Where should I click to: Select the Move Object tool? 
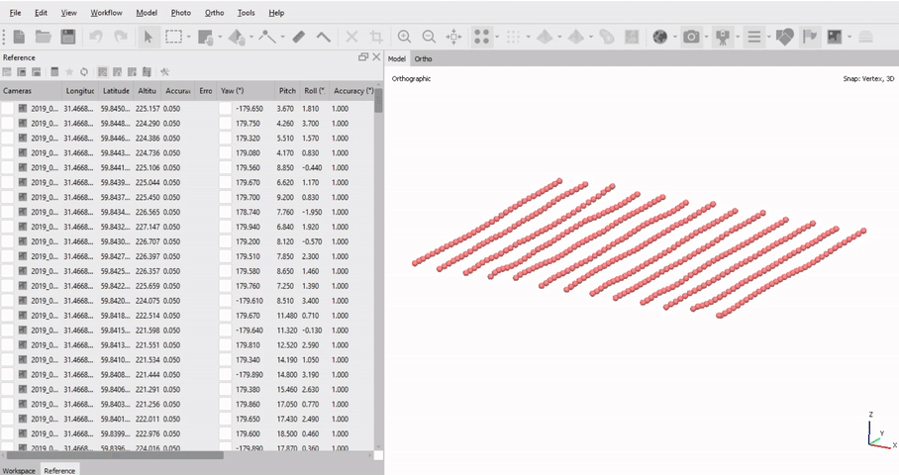coord(237,37)
